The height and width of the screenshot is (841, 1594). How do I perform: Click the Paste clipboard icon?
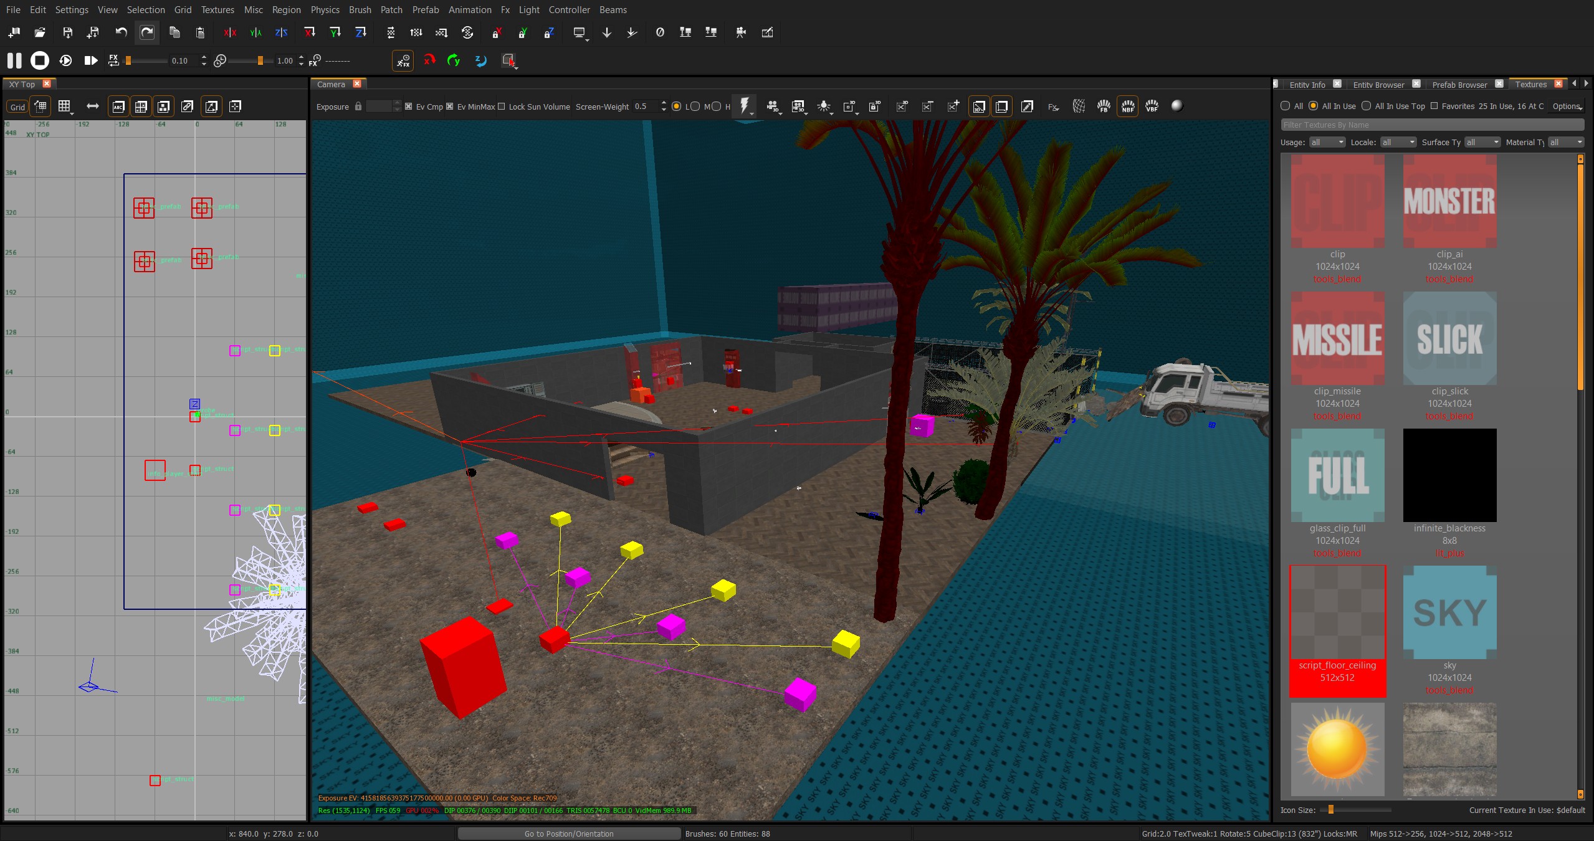pos(200,32)
